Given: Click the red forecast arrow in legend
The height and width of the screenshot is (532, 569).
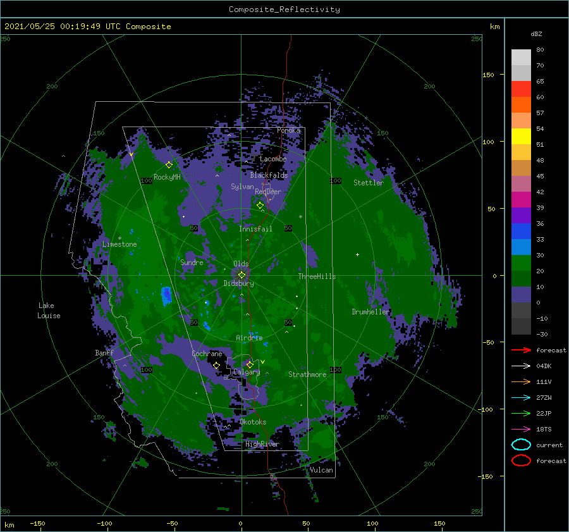Looking at the screenshot, I should pyautogui.click(x=521, y=350).
